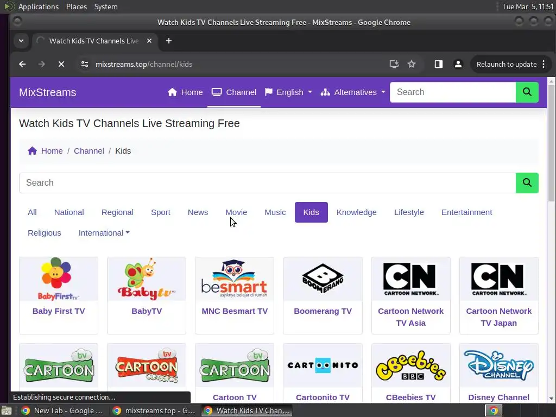The image size is (556, 417).
Task: Focus the navbar Search input
Action: click(x=453, y=92)
